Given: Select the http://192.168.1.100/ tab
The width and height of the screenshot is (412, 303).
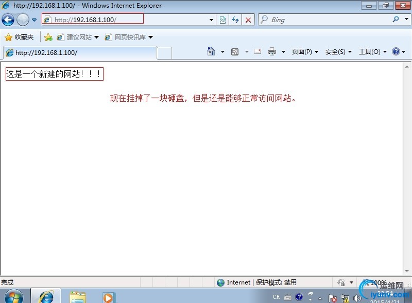Looking at the screenshot, I should (80, 53).
